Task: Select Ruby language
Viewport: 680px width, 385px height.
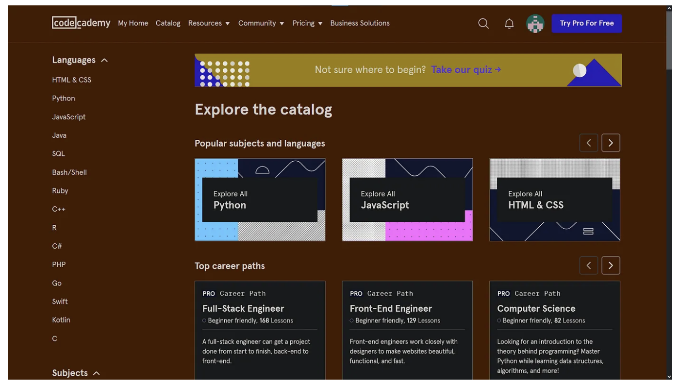Action: (60, 191)
